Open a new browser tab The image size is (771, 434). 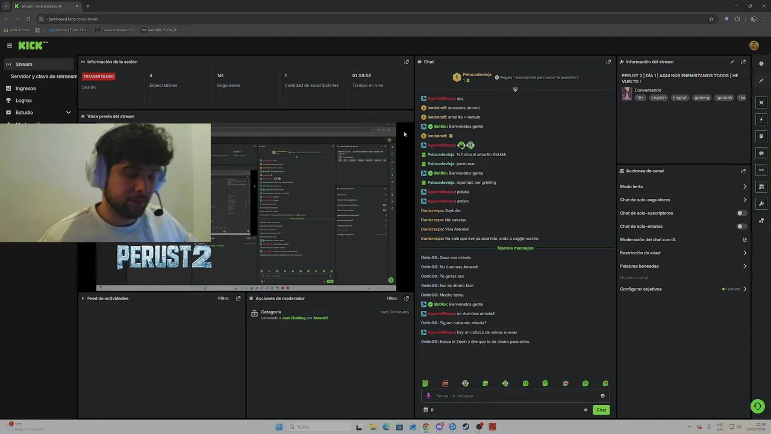click(87, 6)
